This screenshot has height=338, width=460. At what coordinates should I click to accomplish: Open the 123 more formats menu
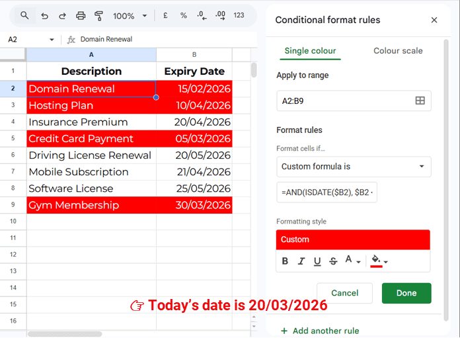pos(239,15)
